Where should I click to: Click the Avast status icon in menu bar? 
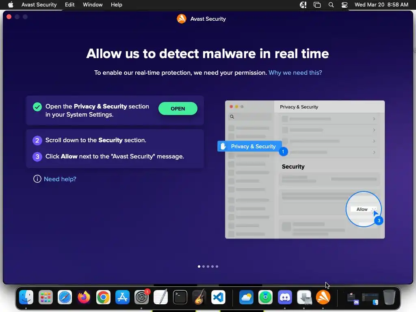(303, 4)
